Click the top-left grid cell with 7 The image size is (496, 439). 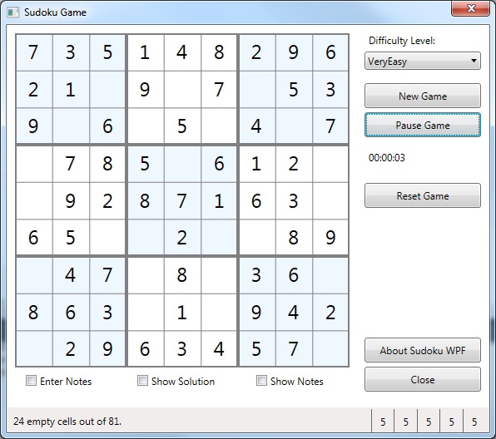point(34,52)
